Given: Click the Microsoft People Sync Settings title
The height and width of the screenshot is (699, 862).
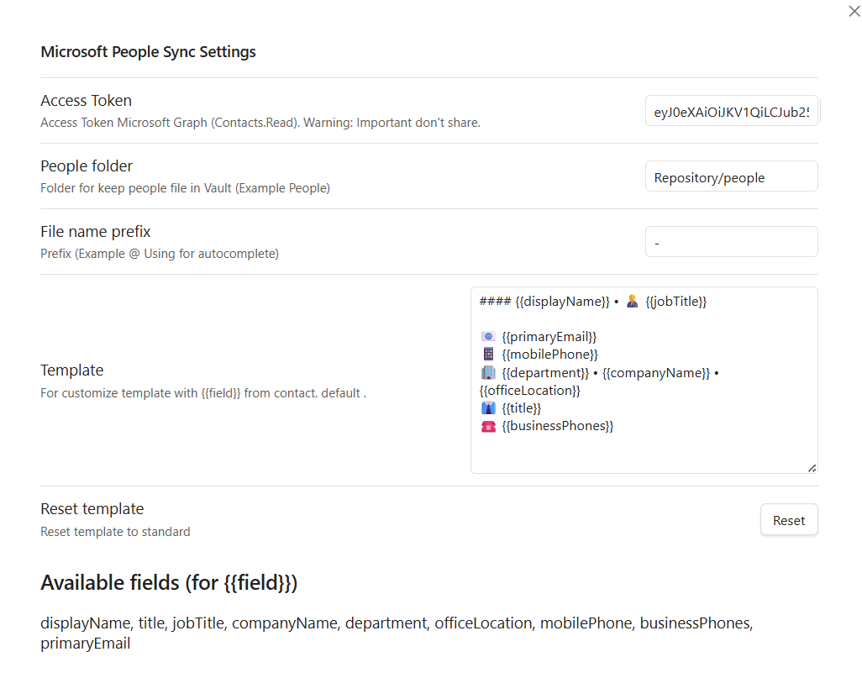Looking at the screenshot, I should (x=148, y=51).
